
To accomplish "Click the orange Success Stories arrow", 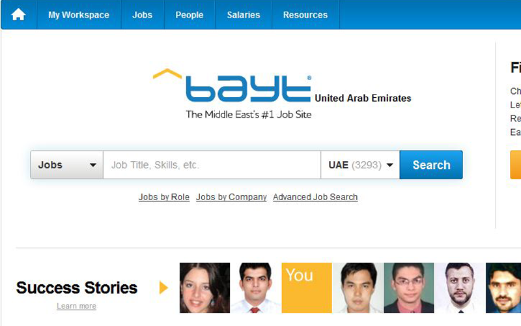I will pos(163,288).
